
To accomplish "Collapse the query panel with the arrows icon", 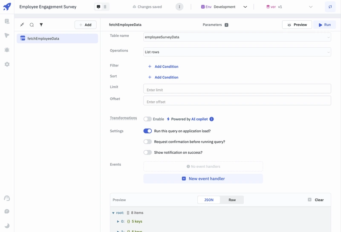I will (22, 25).
